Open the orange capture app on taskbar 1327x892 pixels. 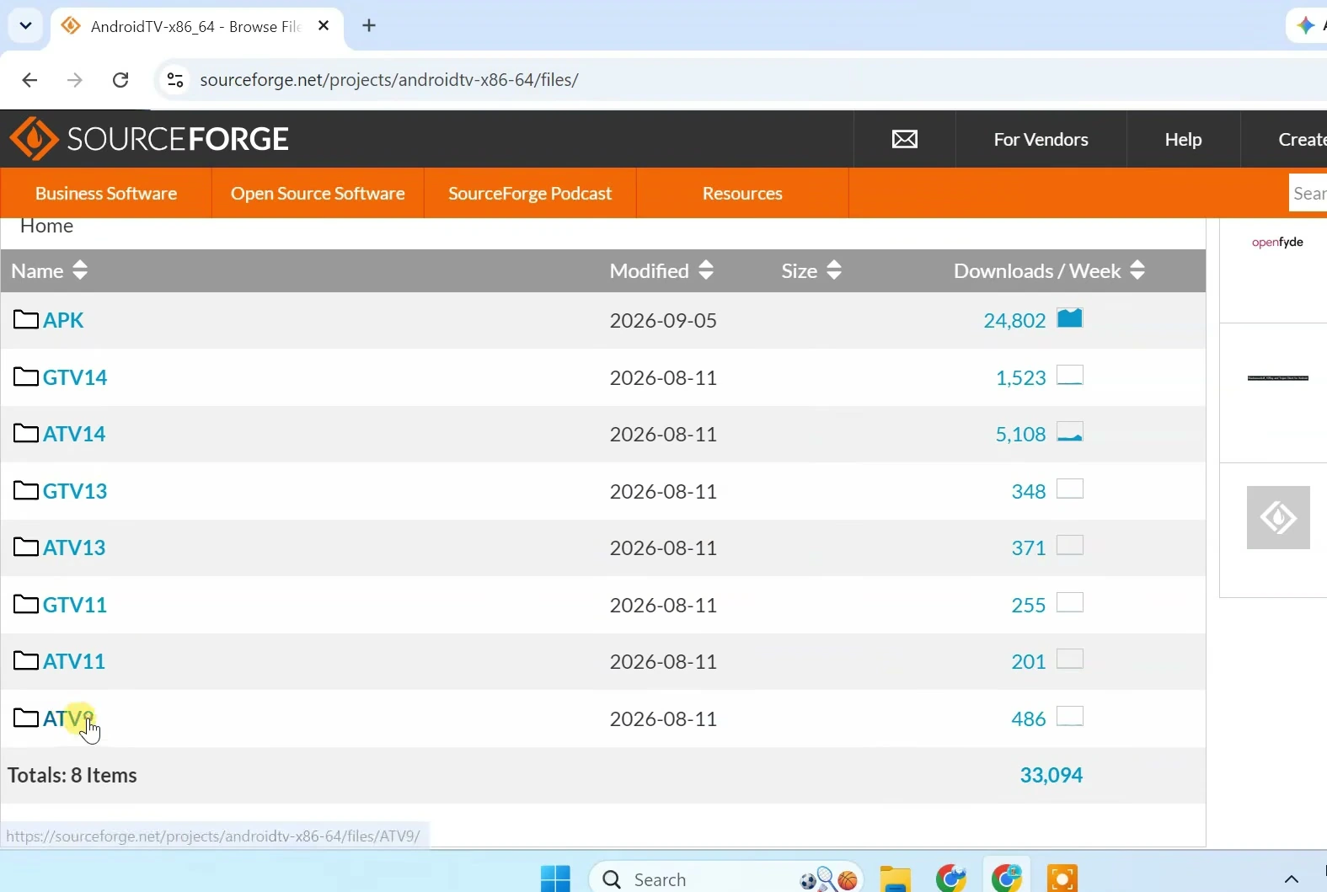pyautogui.click(x=1062, y=879)
